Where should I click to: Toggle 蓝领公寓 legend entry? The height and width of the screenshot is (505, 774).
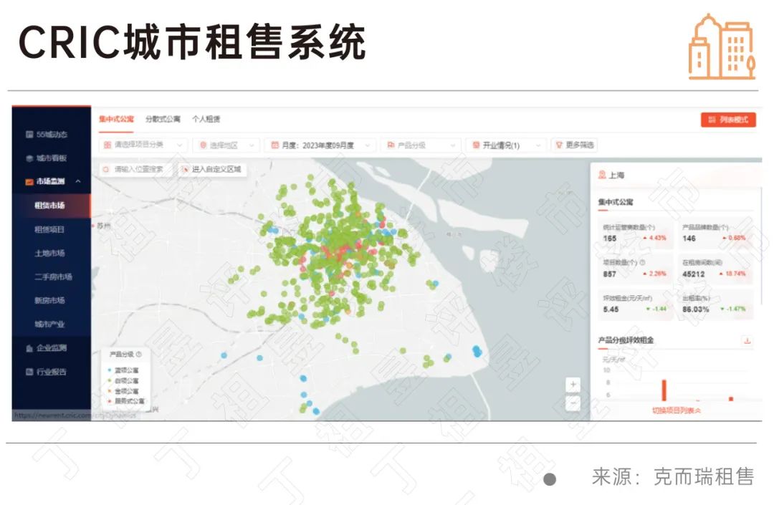[x=124, y=370]
